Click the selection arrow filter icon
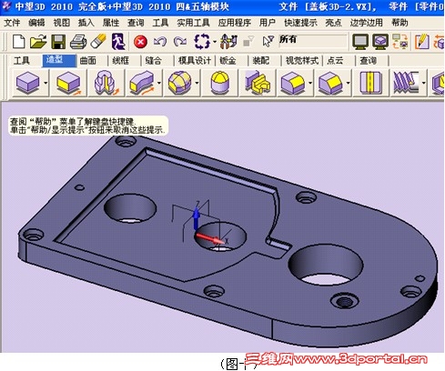 click(x=268, y=42)
